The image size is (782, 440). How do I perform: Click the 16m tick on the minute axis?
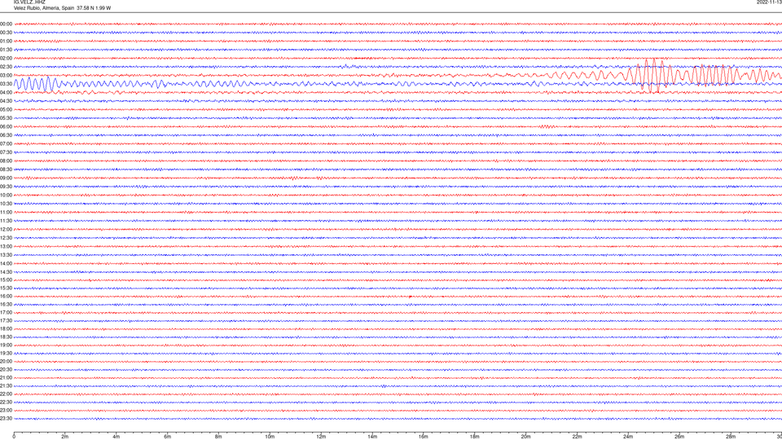click(424, 437)
